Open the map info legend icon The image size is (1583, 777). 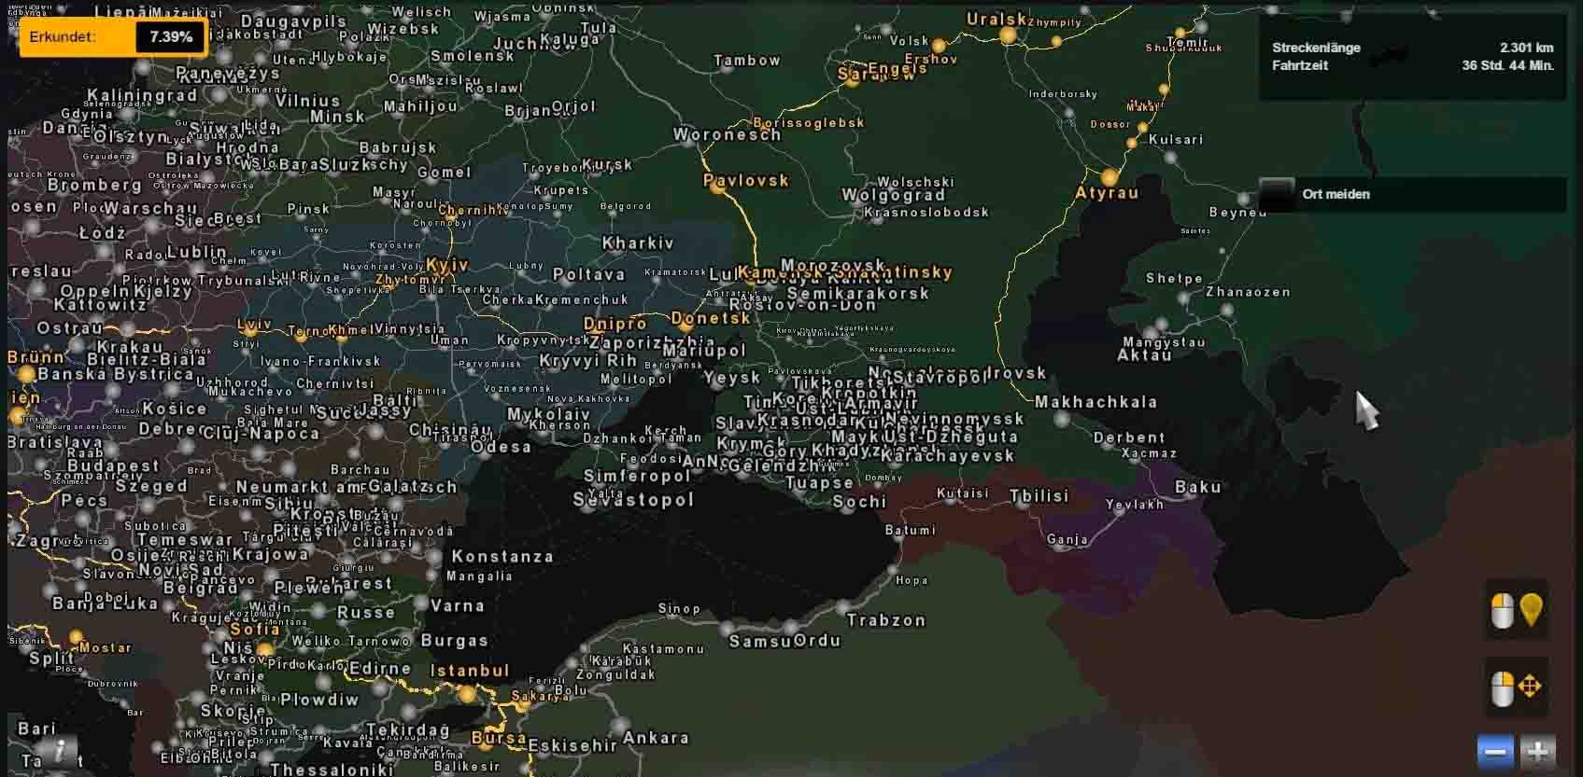(x=61, y=750)
